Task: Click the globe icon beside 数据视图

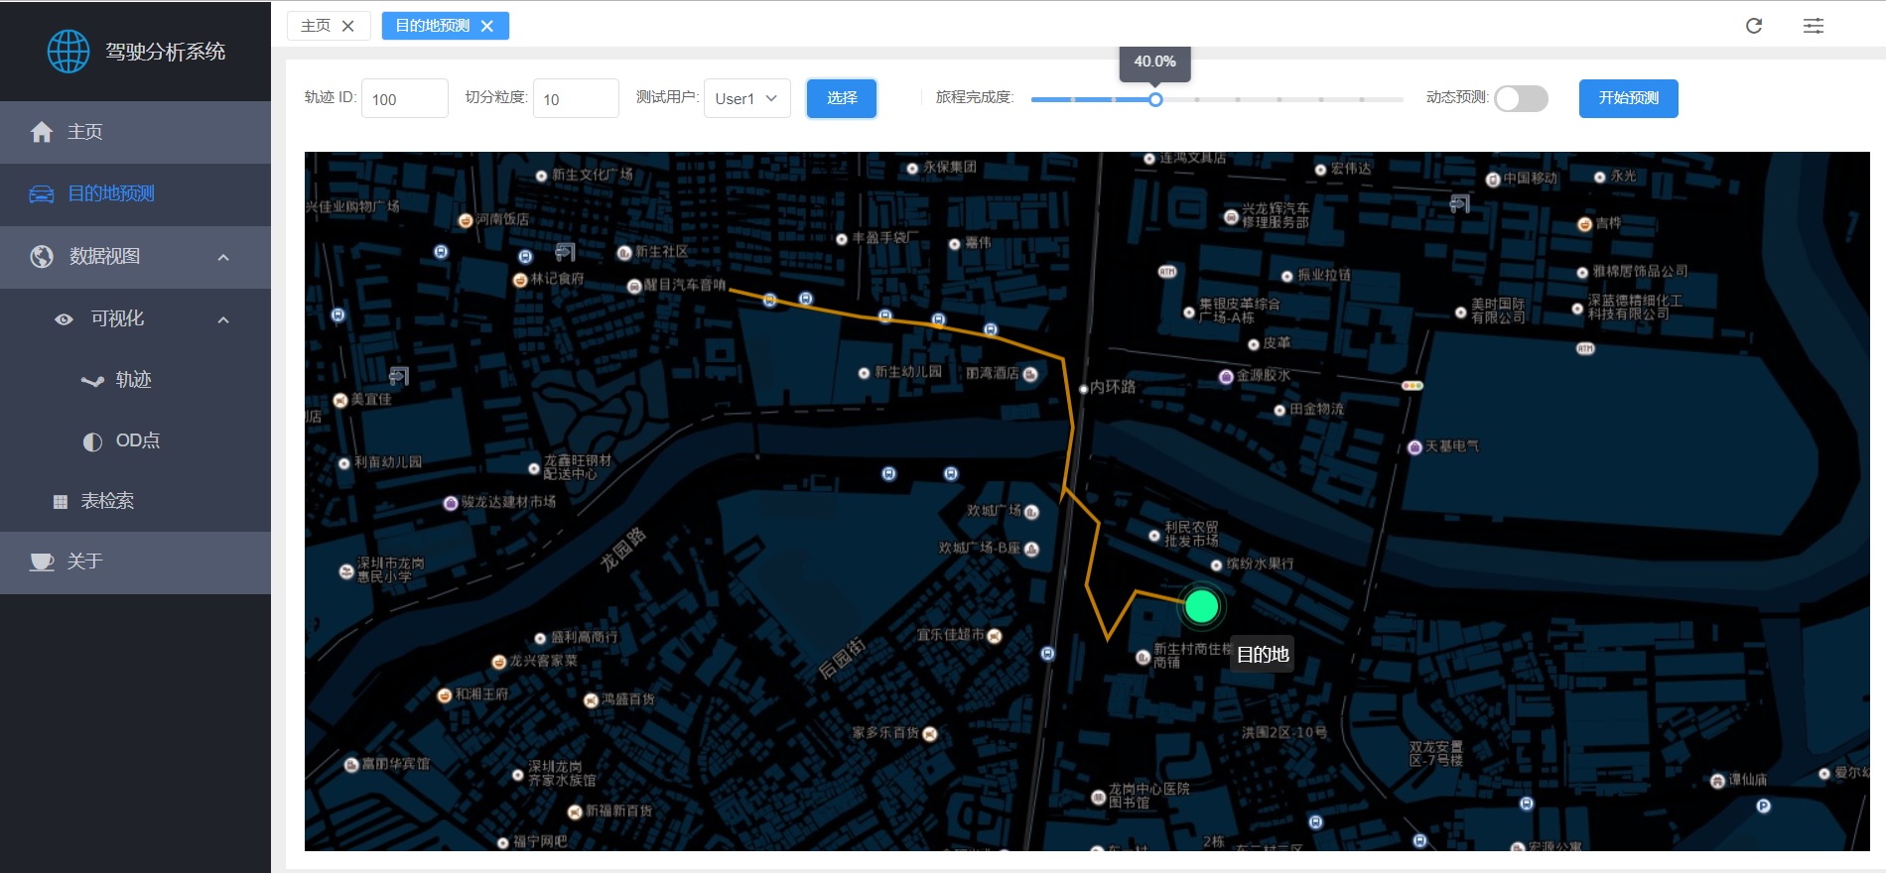Action: (x=42, y=257)
